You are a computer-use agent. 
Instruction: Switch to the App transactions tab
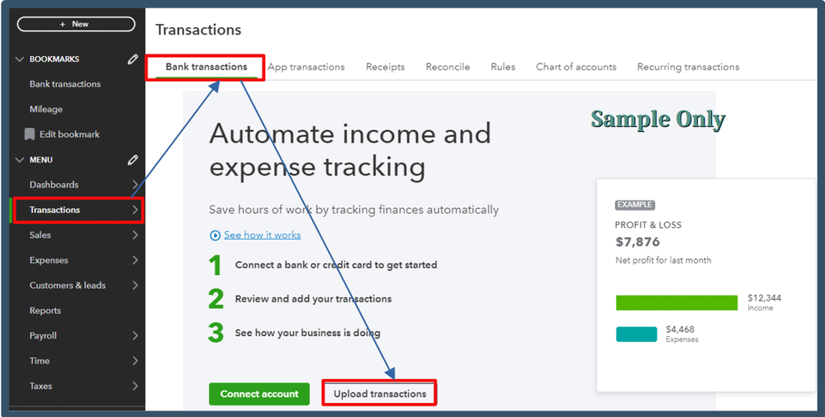[x=306, y=67]
